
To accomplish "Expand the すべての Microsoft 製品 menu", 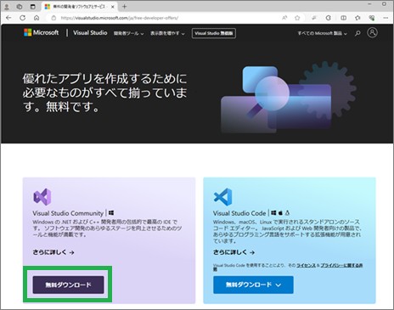I will pos(322,33).
